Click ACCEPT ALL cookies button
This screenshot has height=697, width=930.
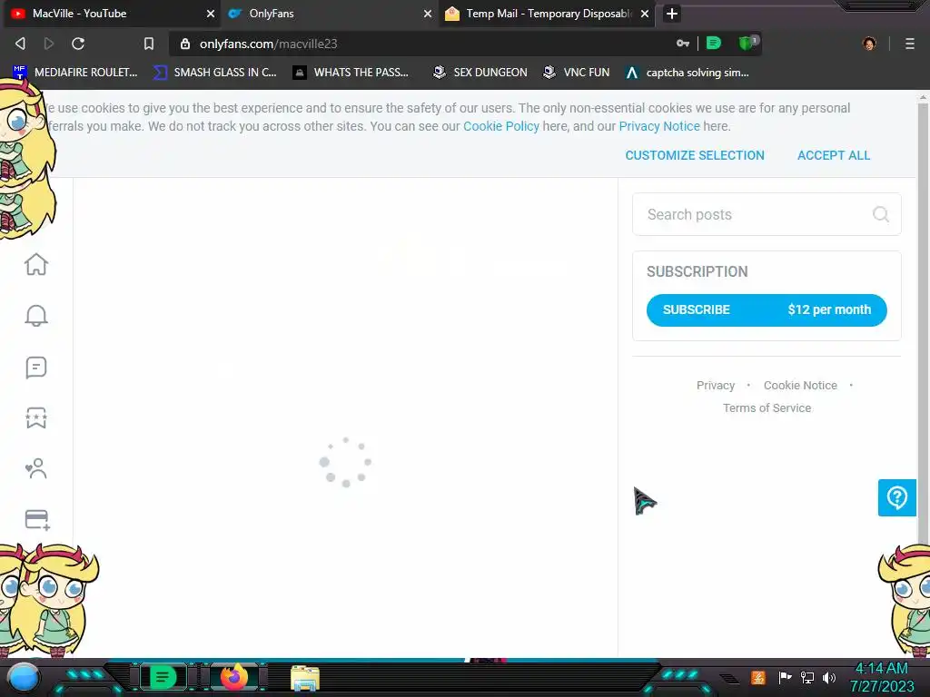[x=834, y=155]
